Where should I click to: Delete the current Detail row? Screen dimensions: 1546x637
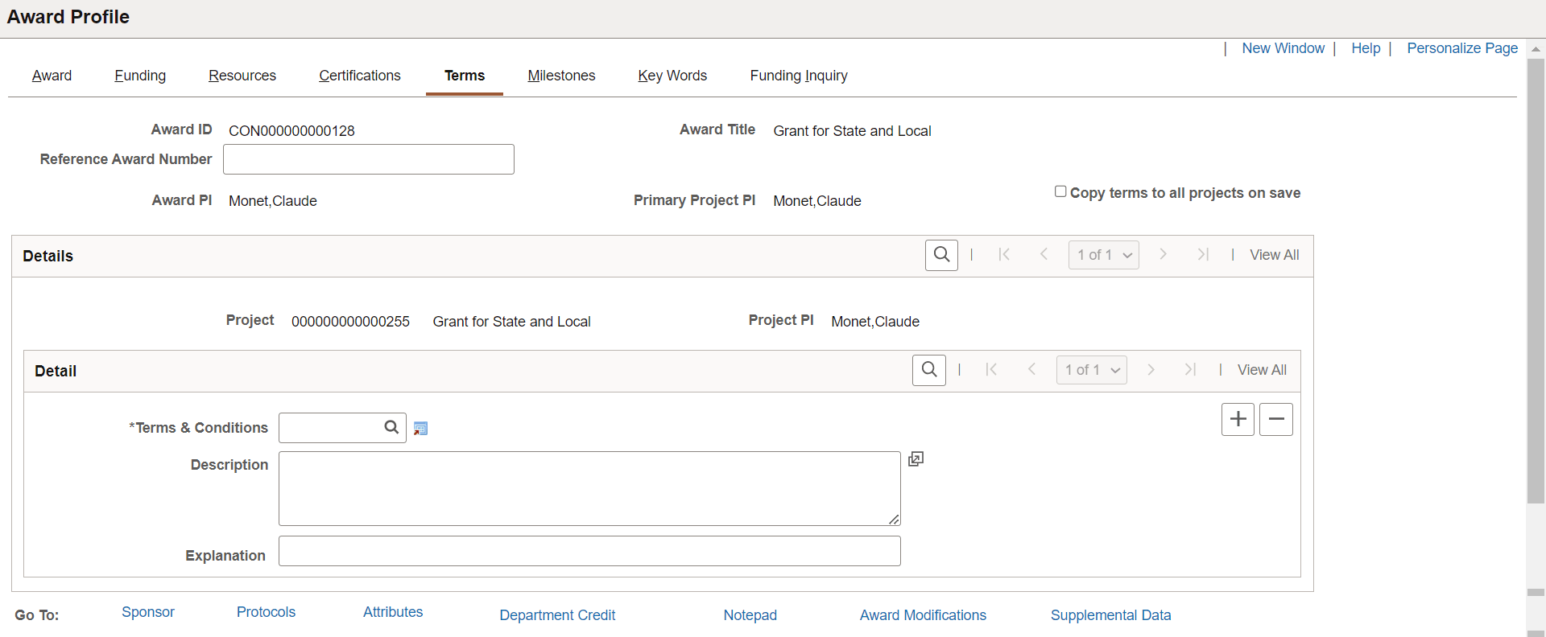pos(1276,420)
